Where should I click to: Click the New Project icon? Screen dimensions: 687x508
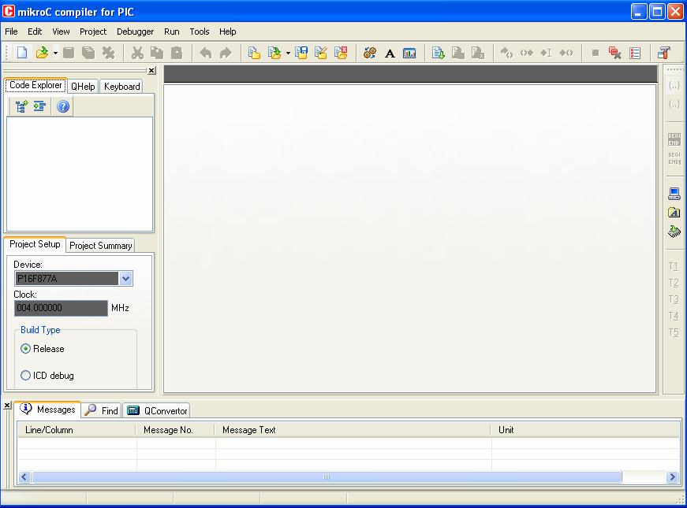[x=254, y=53]
